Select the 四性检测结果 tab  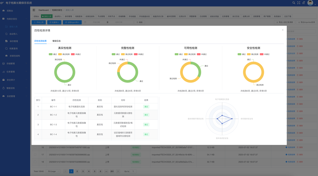pos(41,41)
